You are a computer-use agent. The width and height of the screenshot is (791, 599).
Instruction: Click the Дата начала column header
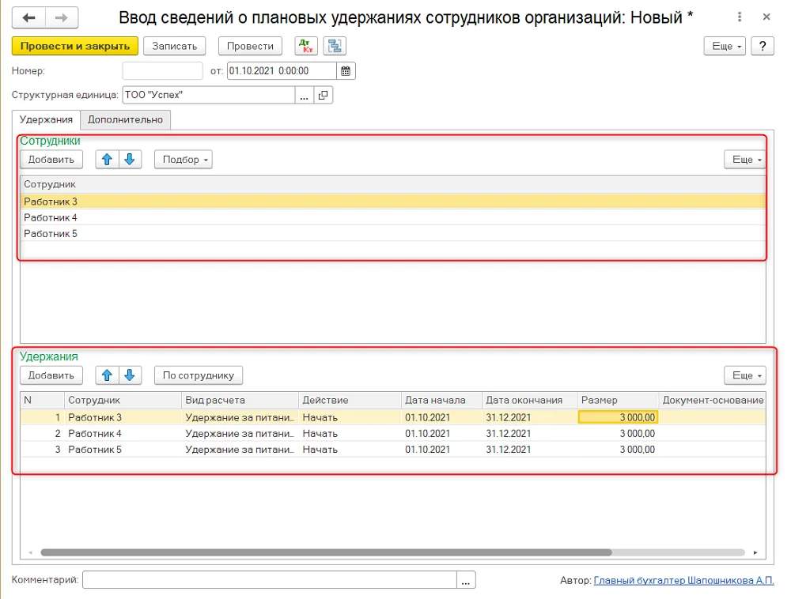[442, 400]
